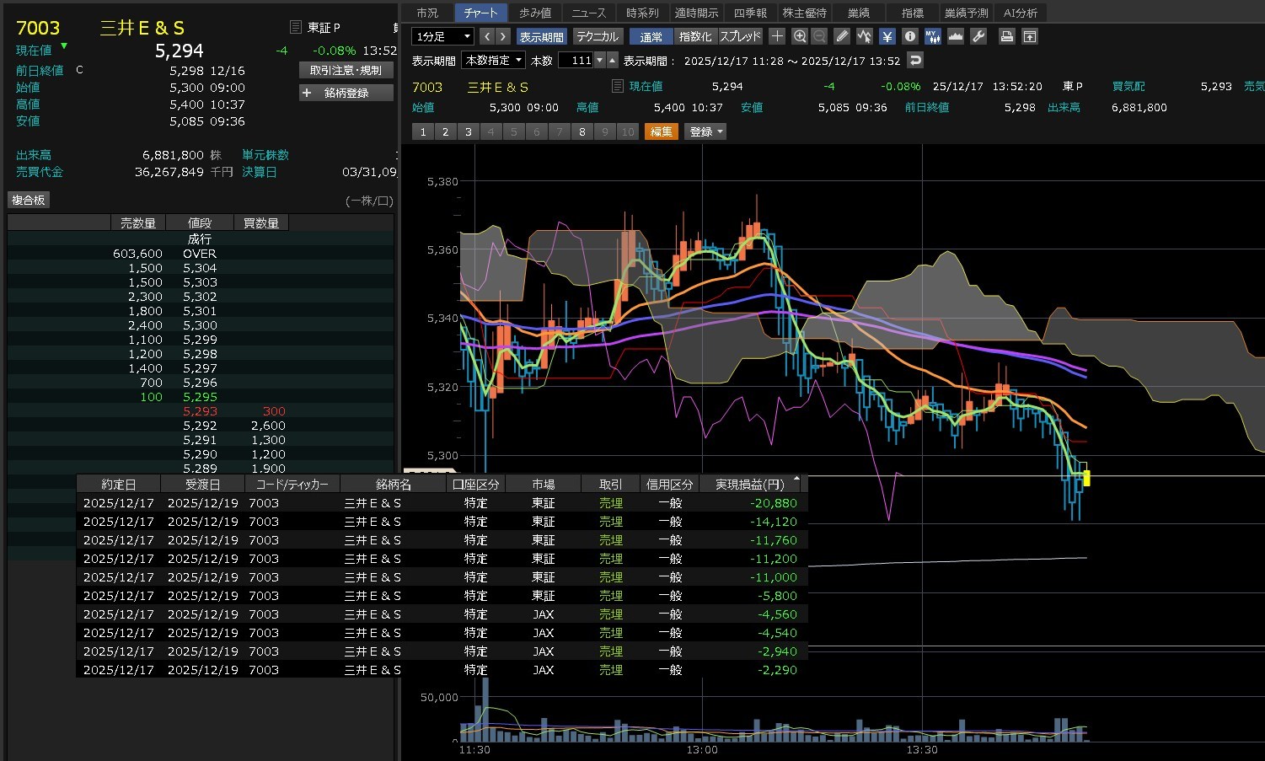Click the zoom-in magnifier icon in chart toolbar
The image size is (1265, 761).
coord(800,36)
